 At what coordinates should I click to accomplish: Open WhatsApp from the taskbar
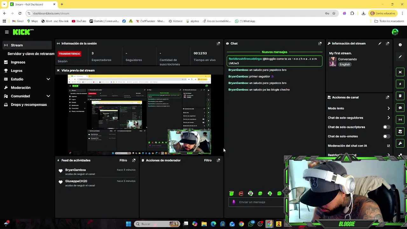click(251, 224)
